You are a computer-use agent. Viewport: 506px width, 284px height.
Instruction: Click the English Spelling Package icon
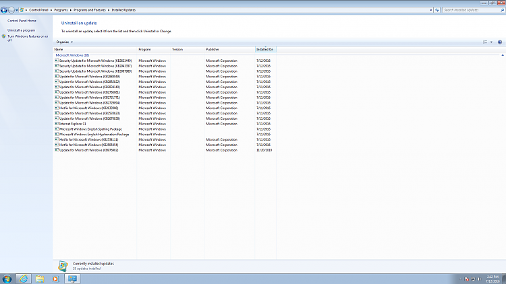click(57, 129)
